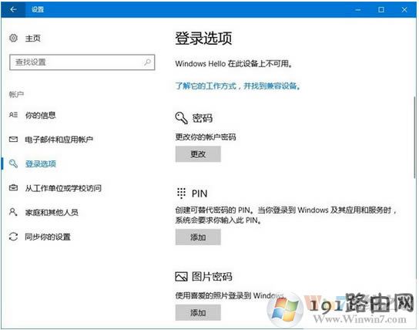Click the 更改 button under 密码

[x=198, y=154]
